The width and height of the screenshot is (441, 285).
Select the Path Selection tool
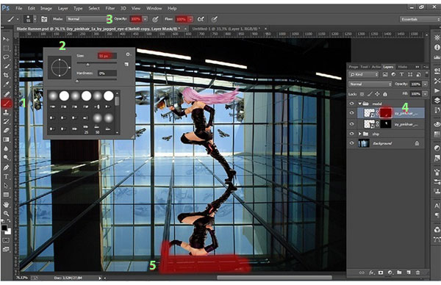click(6, 186)
